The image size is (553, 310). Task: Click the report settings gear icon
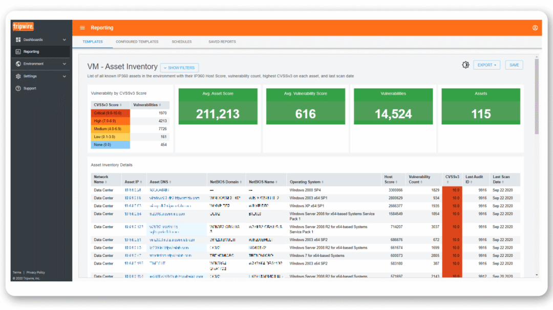click(x=465, y=65)
